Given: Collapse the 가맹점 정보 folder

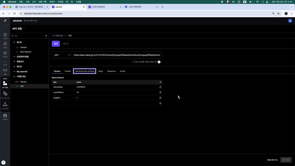Looking at the screenshot, I should [x=14, y=76].
